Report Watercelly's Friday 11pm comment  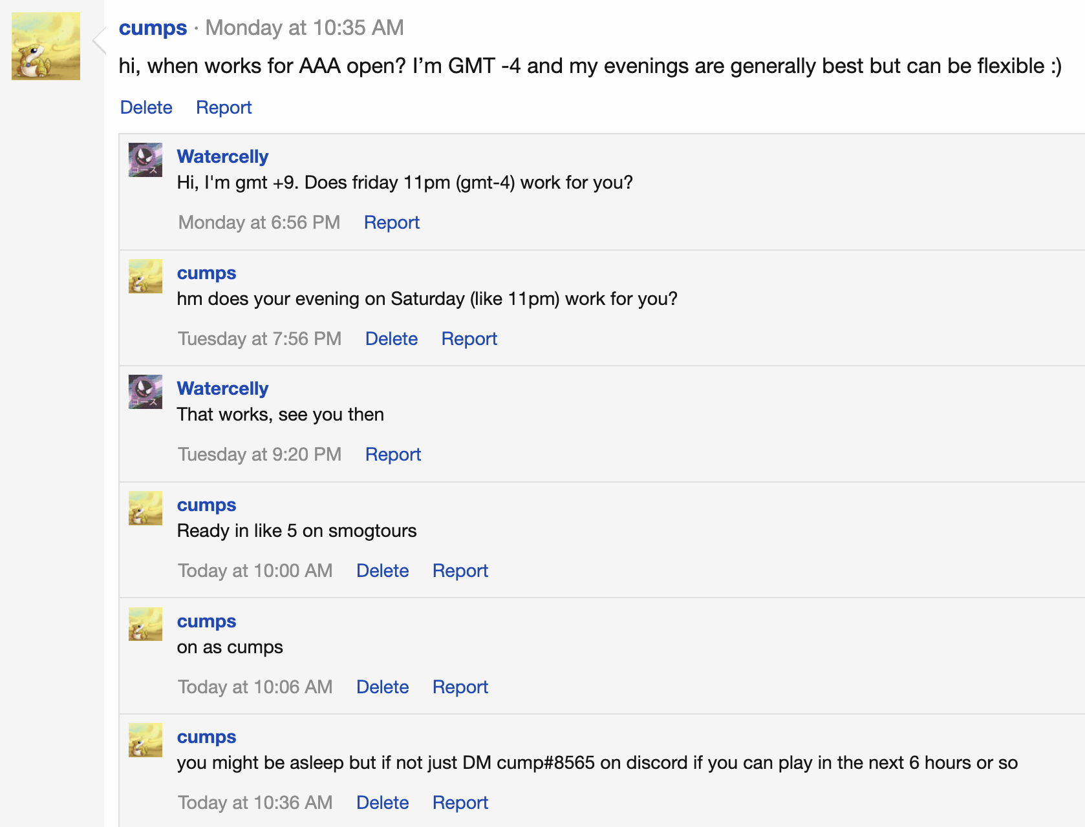(x=392, y=222)
